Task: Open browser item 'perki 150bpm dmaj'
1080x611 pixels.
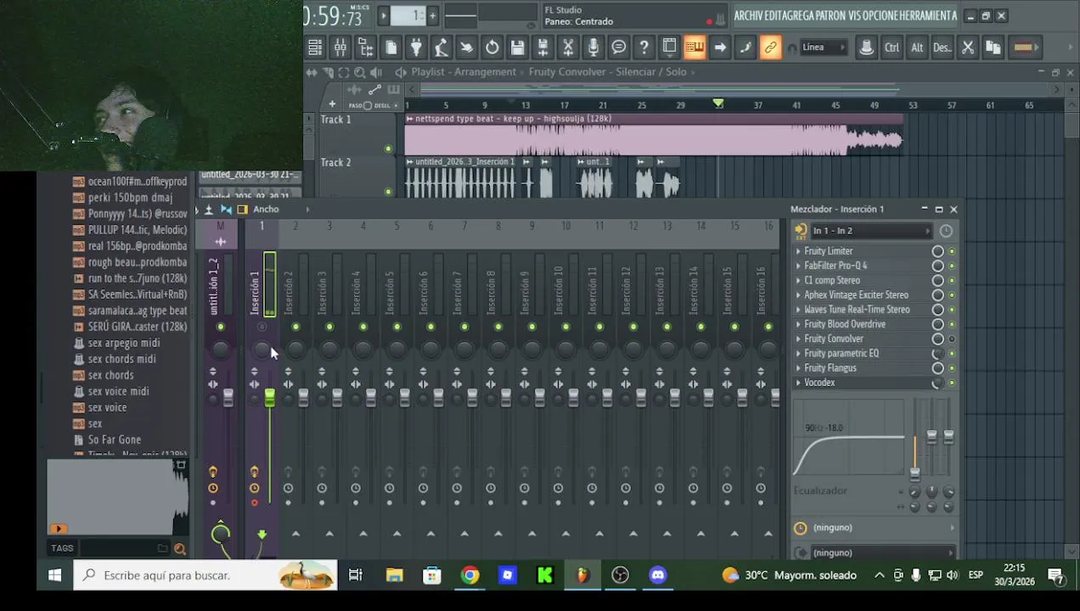Action: tap(130, 198)
